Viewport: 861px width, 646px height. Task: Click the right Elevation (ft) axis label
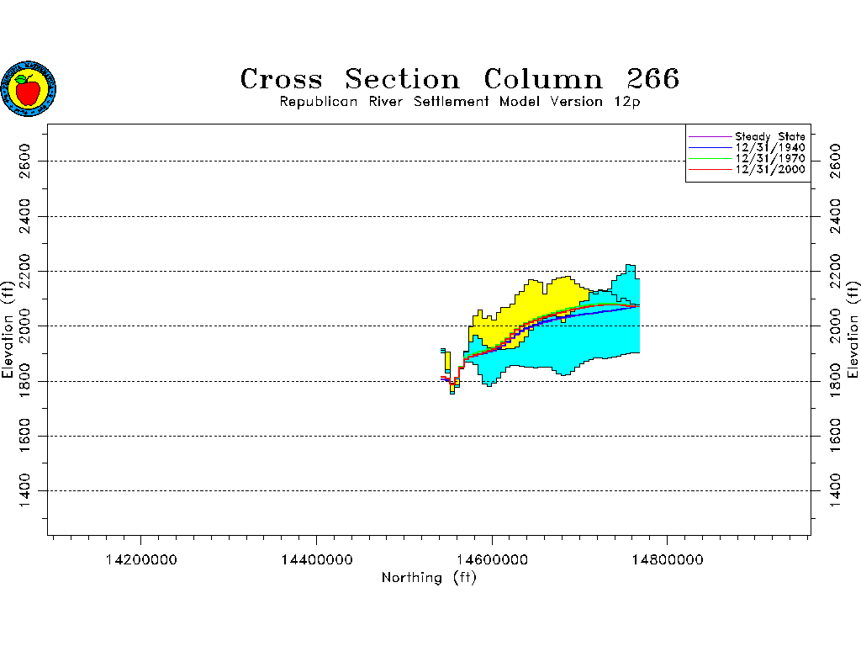click(853, 329)
